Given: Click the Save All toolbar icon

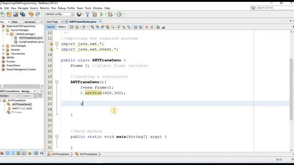Looking at the screenshot, I should point(23,14).
